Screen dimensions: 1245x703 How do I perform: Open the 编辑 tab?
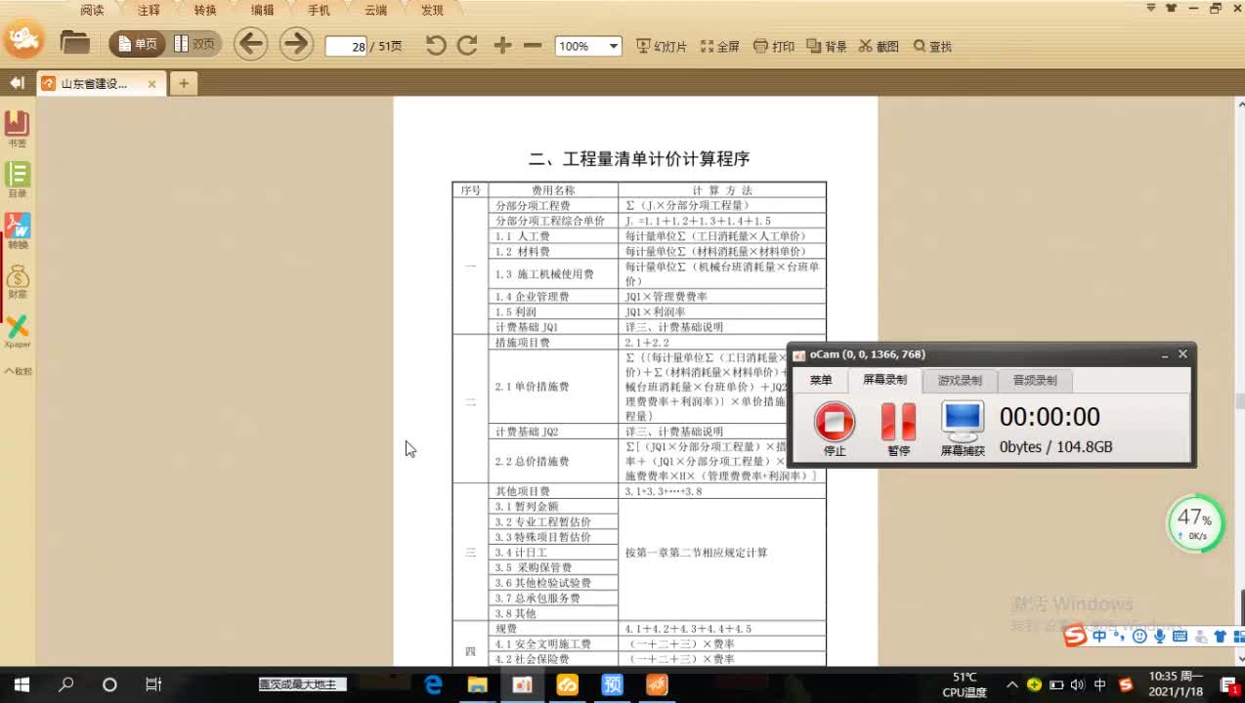coord(262,10)
